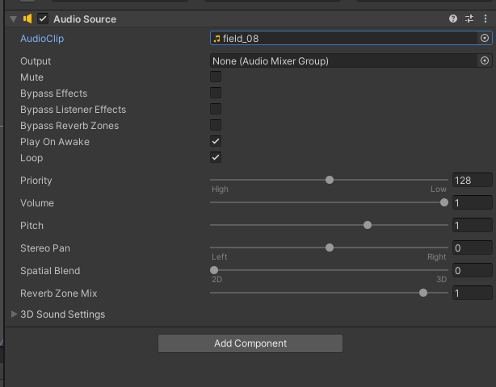Enable the Mute checkbox
The height and width of the screenshot is (387, 496).
216,77
